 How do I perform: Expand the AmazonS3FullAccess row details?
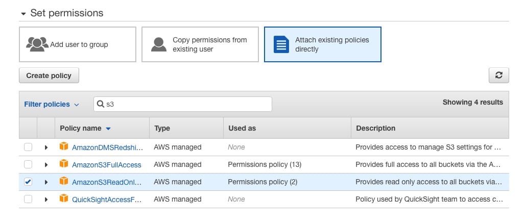point(46,164)
